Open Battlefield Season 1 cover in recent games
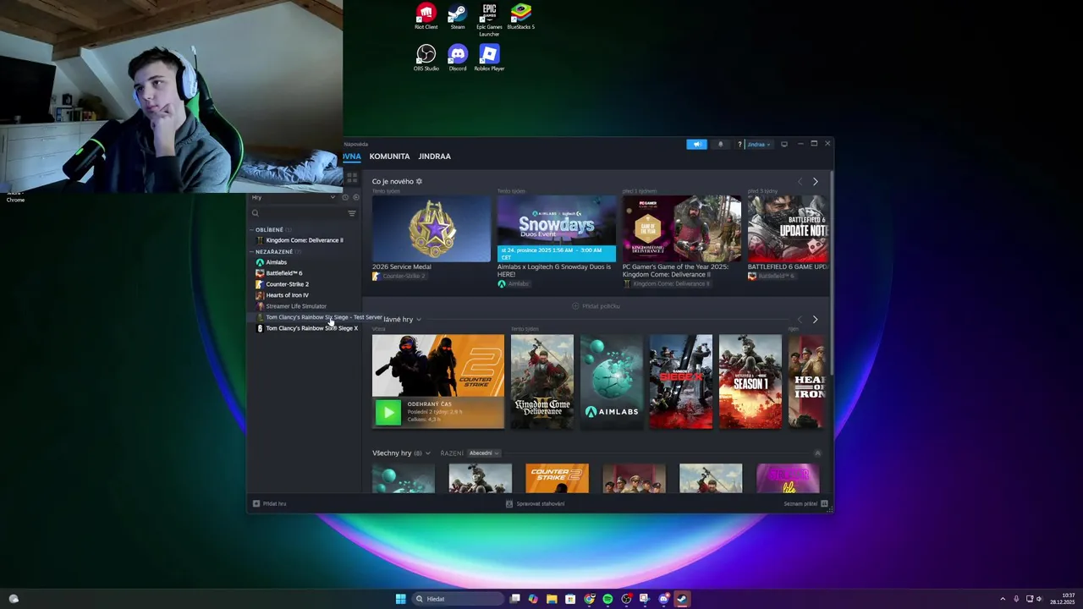This screenshot has height=609, width=1083. tap(750, 381)
